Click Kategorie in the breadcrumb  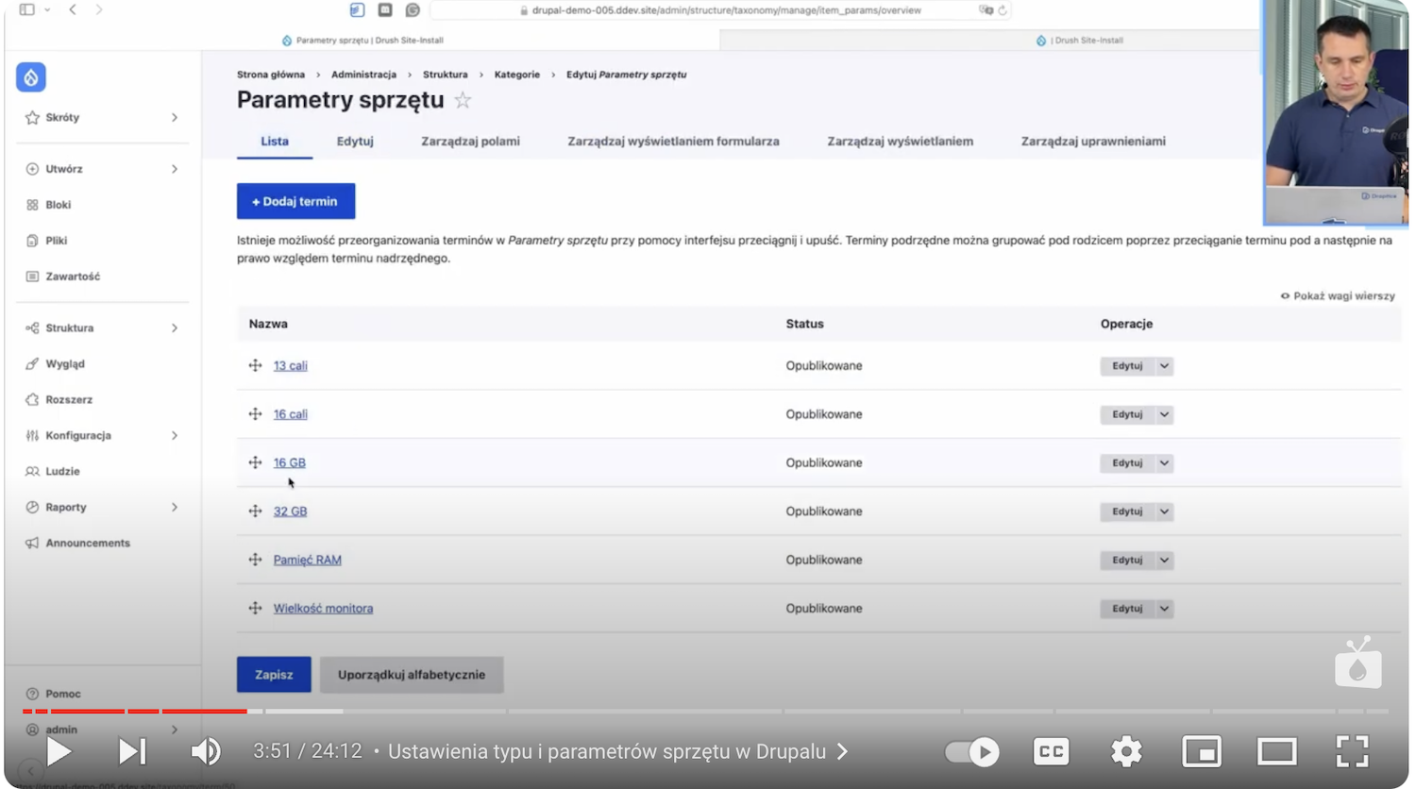click(x=517, y=75)
